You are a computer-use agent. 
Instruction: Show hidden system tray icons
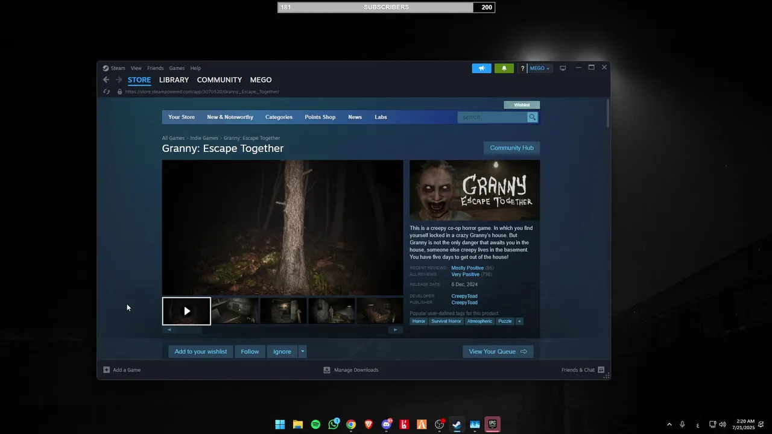click(x=669, y=425)
